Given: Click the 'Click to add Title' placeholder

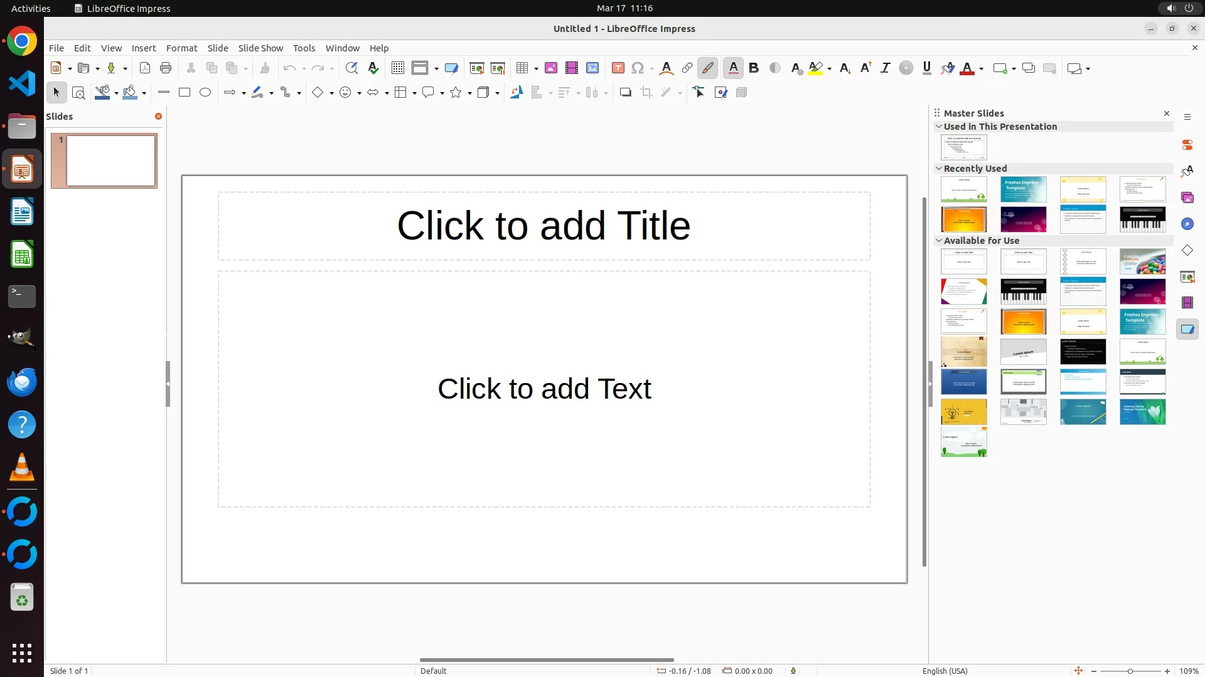Looking at the screenshot, I should (x=544, y=226).
